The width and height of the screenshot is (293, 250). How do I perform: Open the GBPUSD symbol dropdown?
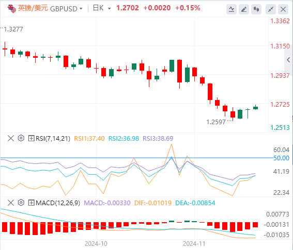pos(81,9)
